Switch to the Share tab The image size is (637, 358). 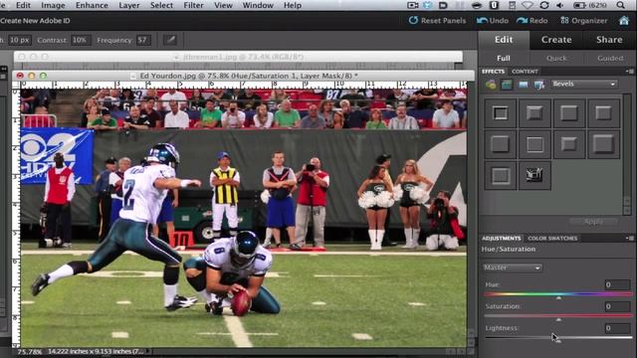click(x=609, y=40)
